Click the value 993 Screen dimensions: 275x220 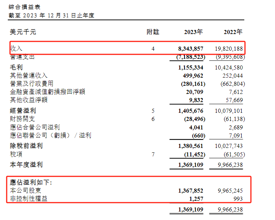tap(238, 199)
